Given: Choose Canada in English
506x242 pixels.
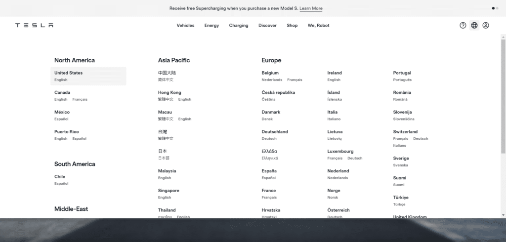Looking at the screenshot, I should pos(61,99).
